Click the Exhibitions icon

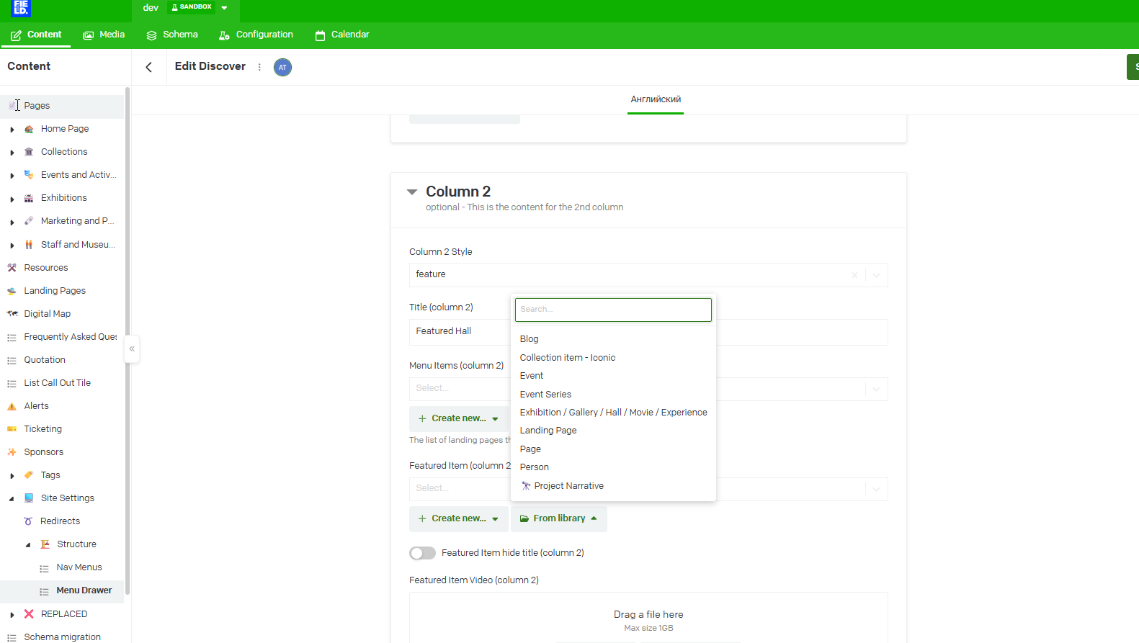pyautogui.click(x=29, y=198)
